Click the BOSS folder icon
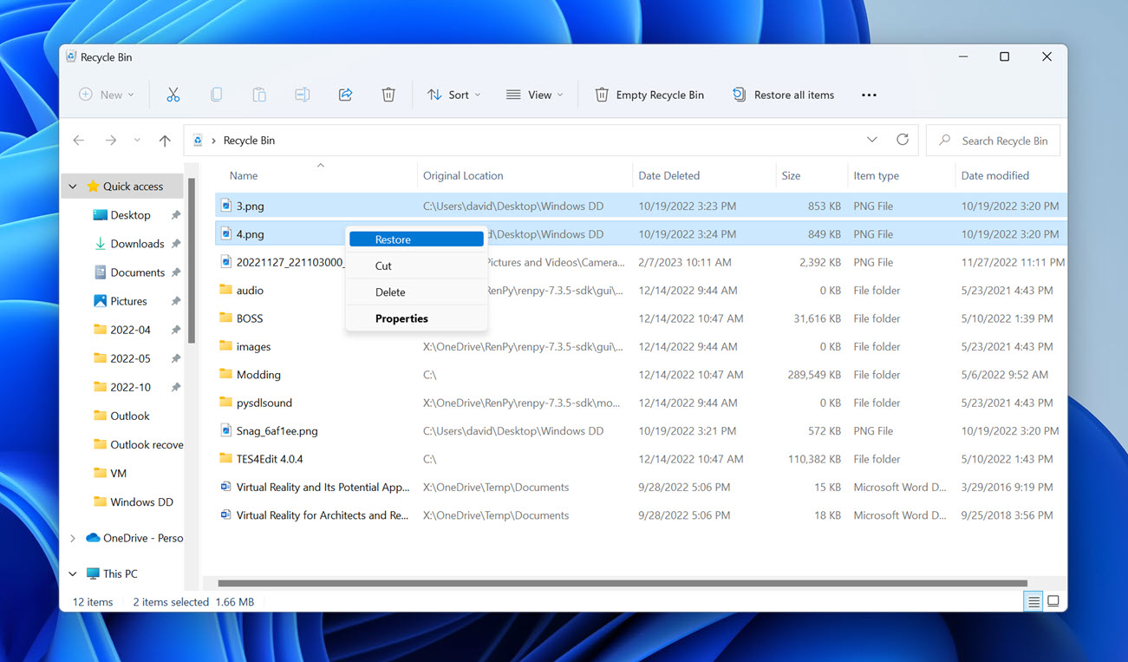Viewport: 1128px width, 662px height. pos(226,318)
